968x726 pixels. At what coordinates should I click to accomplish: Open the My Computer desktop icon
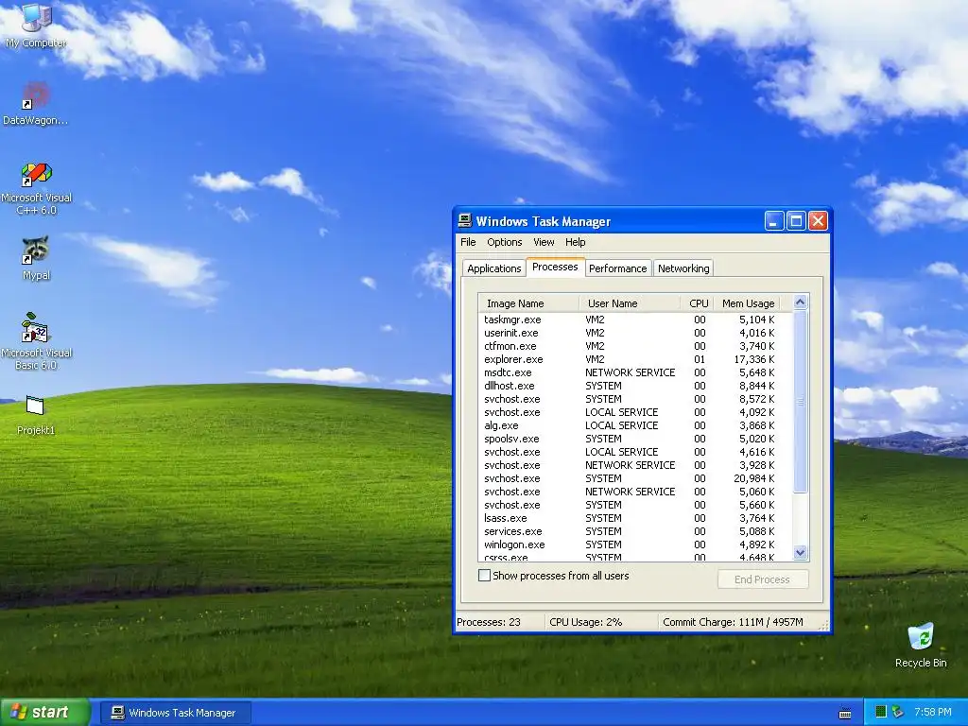pos(36,25)
